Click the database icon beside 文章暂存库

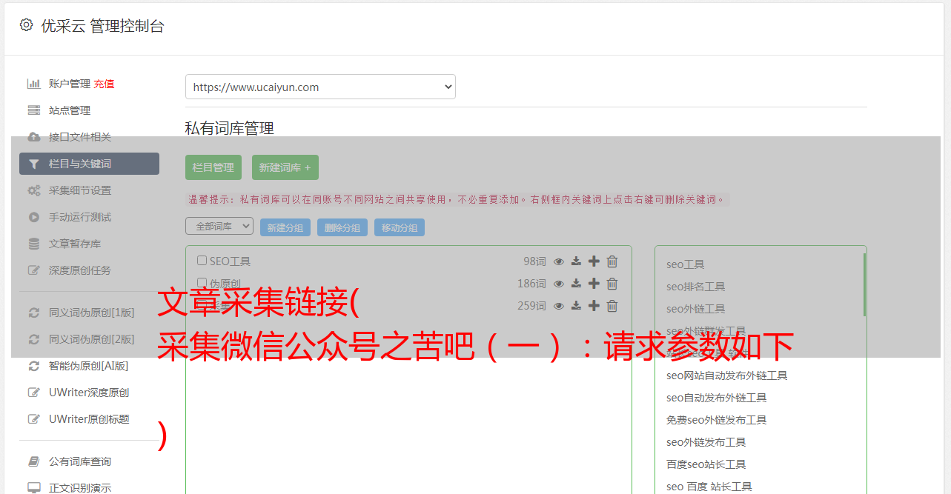coord(34,244)
